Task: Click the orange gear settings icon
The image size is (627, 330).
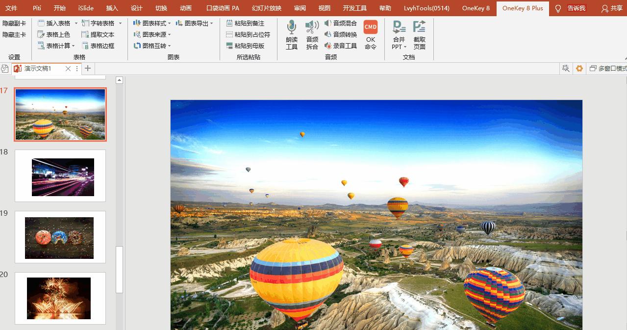Action: 579,69
